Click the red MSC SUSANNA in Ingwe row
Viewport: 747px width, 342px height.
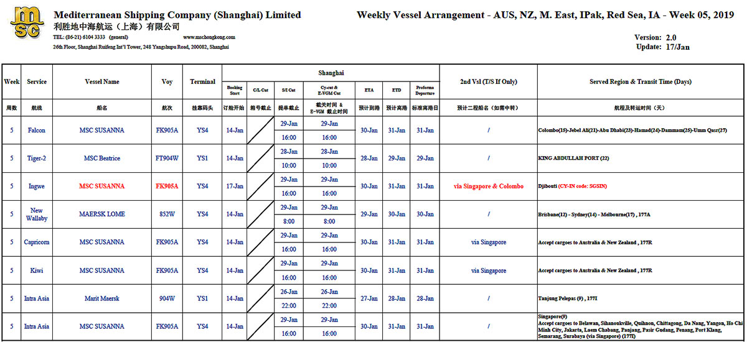tap(102, 187)
